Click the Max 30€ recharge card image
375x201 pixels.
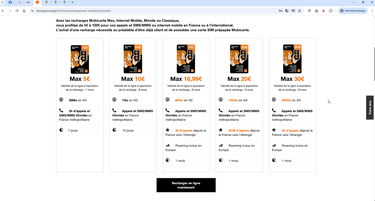pyautogui.click(x=292, y=59)
